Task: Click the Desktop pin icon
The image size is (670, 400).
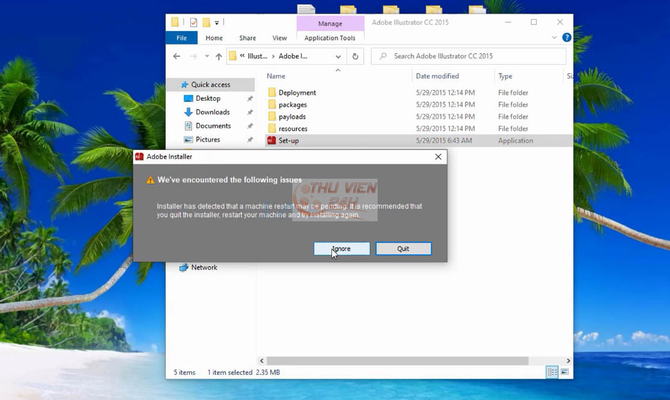Action: [250, 98]
